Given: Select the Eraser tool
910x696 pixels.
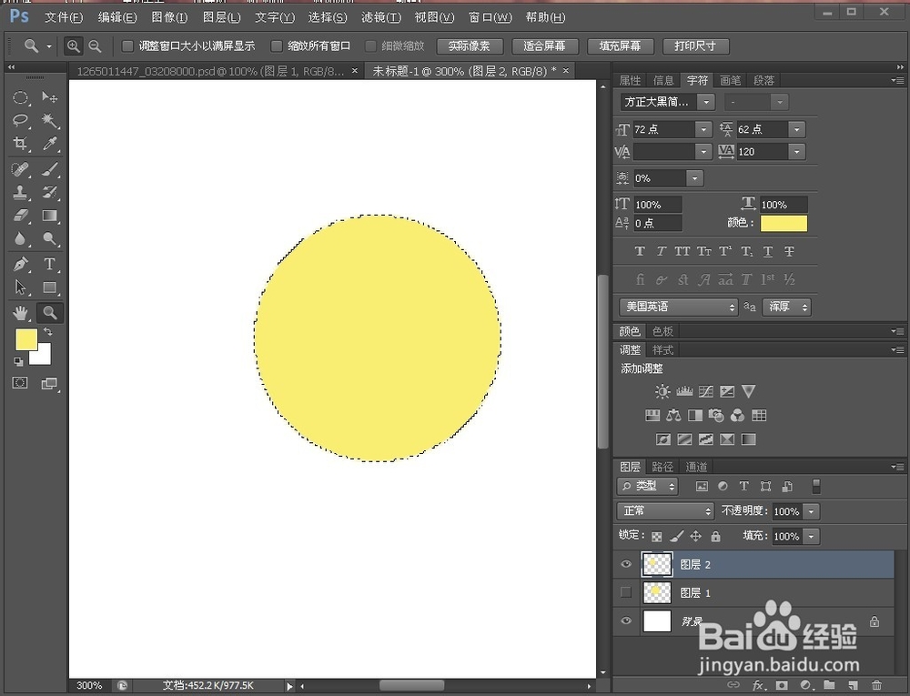Looking at the screenshot, I should click(x=21, y=216).
